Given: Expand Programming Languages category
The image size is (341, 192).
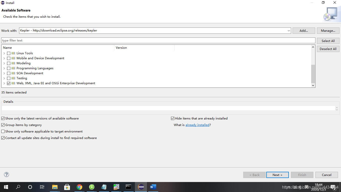Looking at the screenshot, I should pos(4,68).
